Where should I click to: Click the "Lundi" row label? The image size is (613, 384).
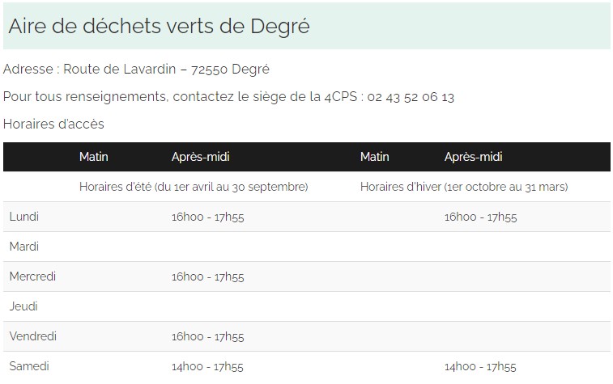[24, 217]
